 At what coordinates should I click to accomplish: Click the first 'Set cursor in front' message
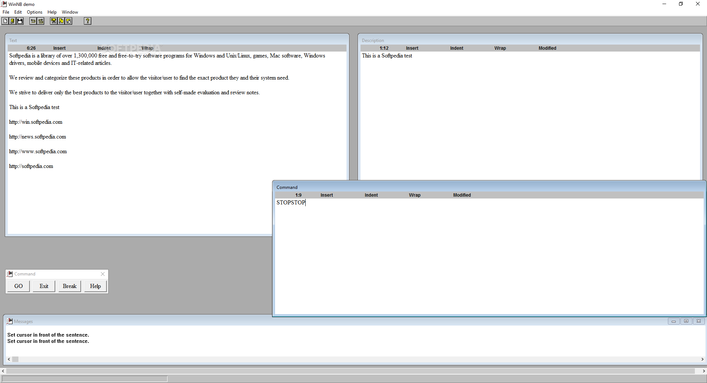tap(48, 335)
